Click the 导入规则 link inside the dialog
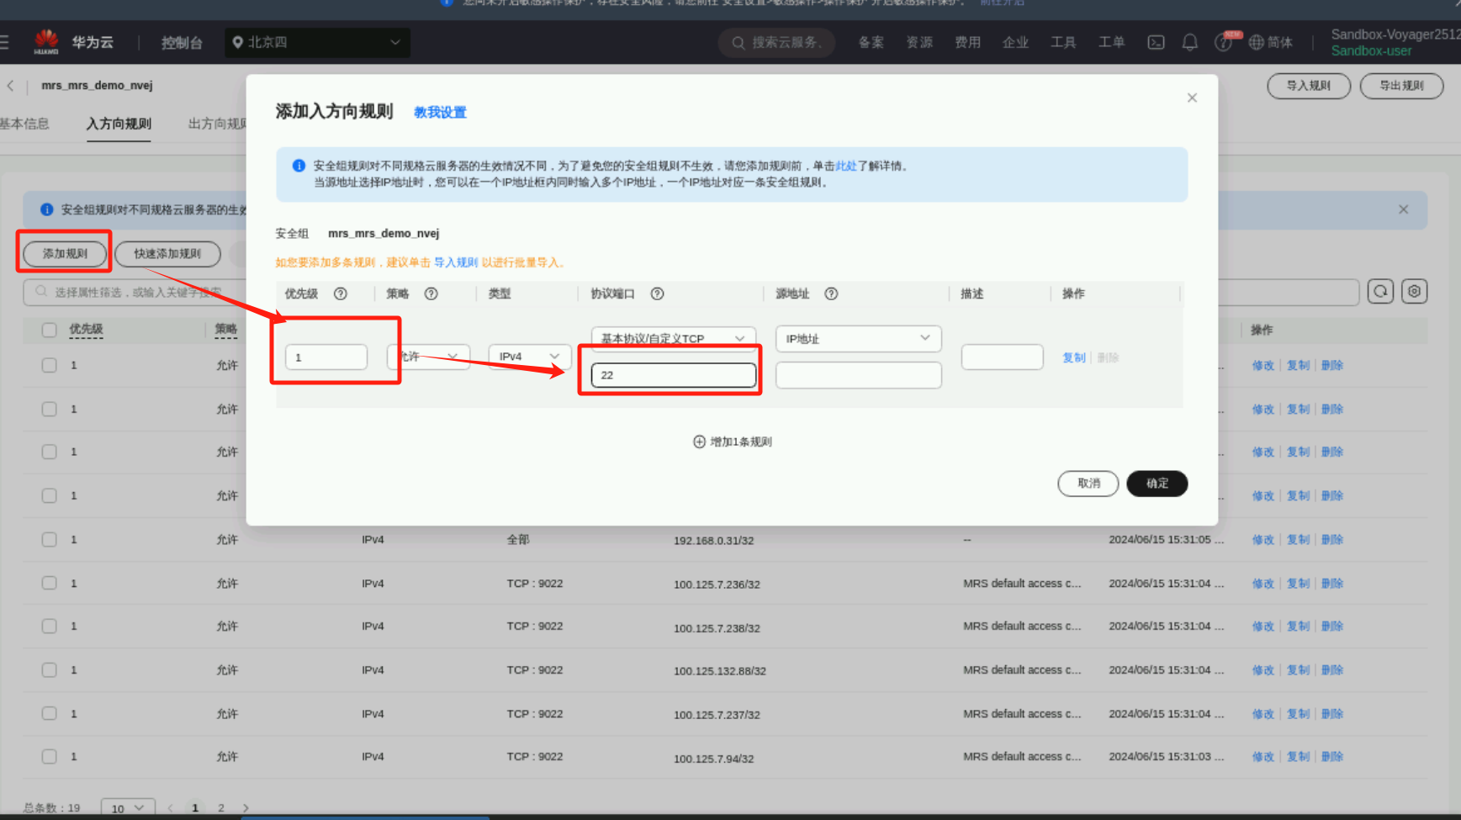The width and height of the screenshot is (1461, 820). coord(456,262)
